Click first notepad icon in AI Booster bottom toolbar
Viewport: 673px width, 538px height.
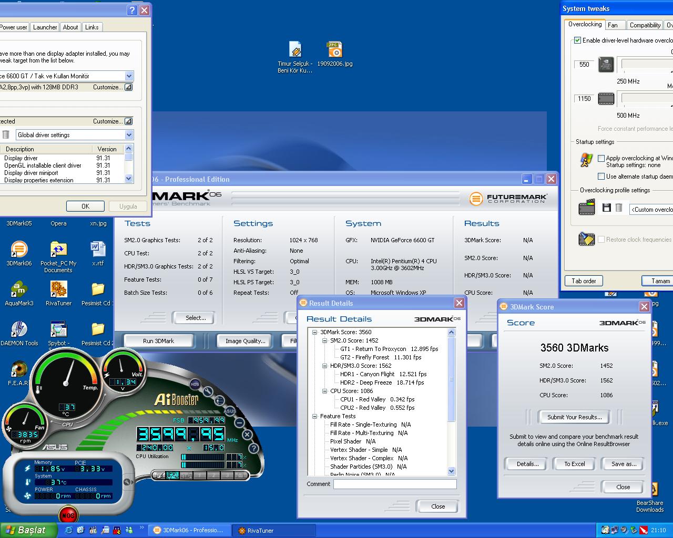click(159, 475)
